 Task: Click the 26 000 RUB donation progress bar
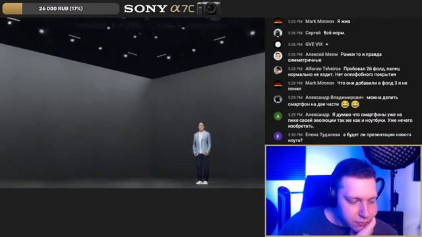point(61,9)
